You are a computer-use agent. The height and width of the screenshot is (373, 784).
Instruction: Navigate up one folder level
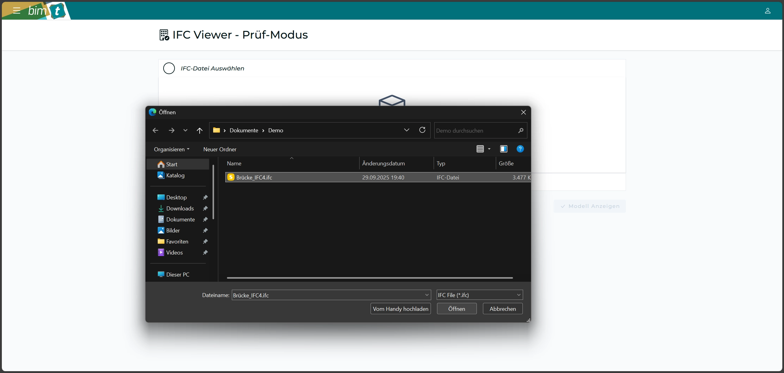click(x=200, y=130)
